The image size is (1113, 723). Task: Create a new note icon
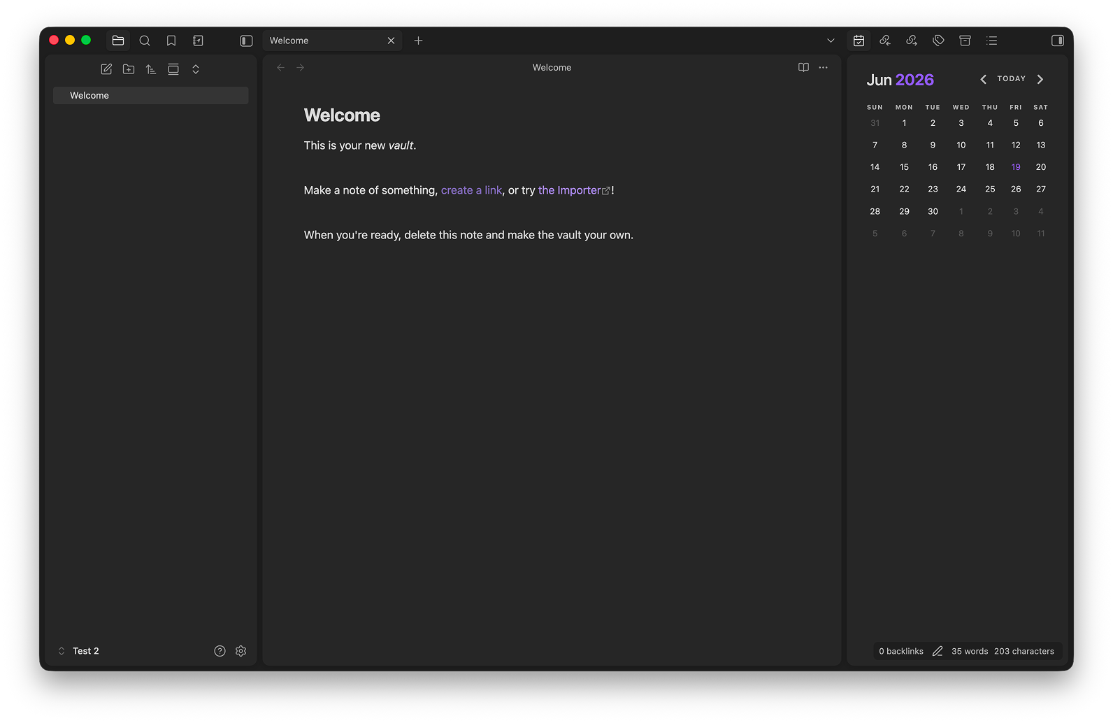point(106,69)
